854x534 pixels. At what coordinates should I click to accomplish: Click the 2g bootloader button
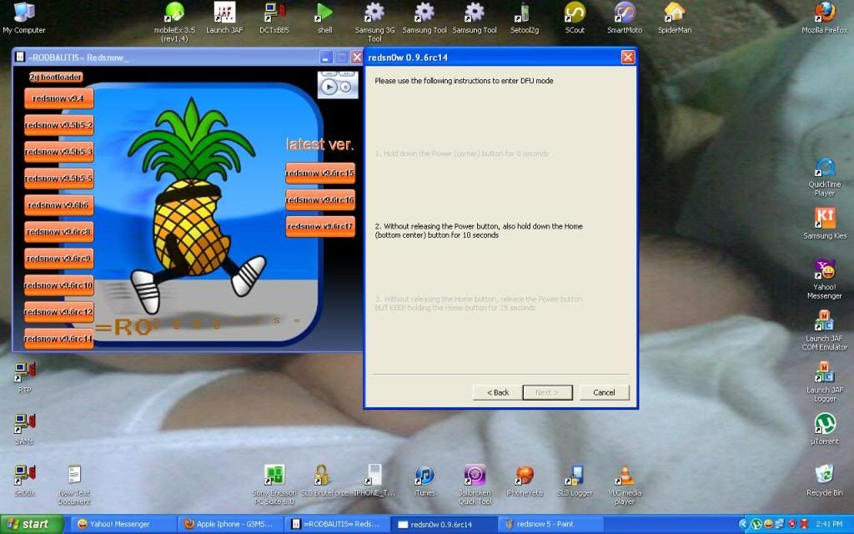tap(56, 78)
